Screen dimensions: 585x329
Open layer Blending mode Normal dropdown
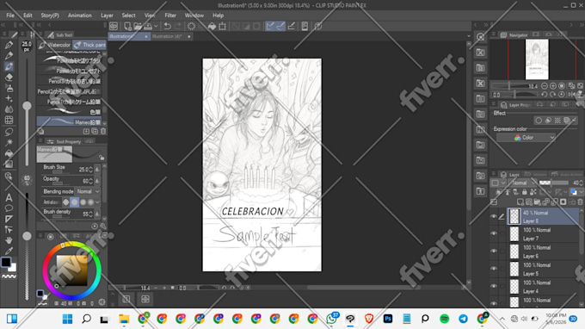[521, 183]
